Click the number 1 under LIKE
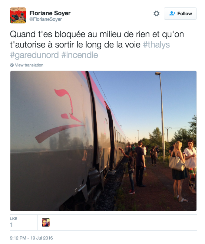 coord(11,225)
